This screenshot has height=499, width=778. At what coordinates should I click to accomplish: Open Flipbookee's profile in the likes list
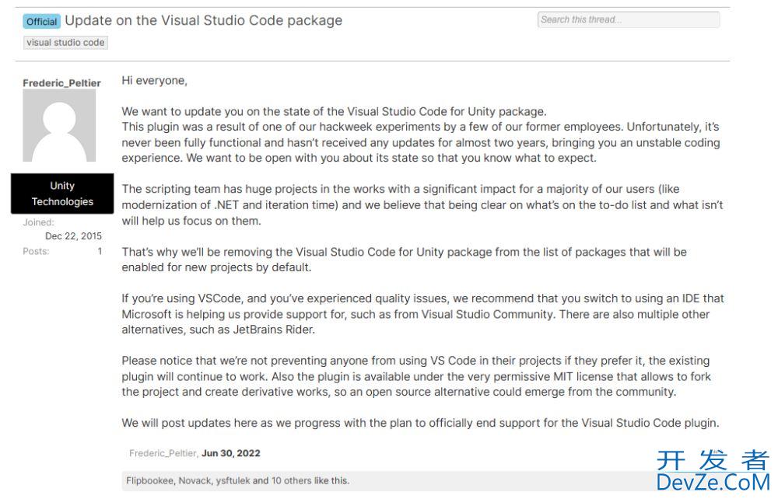tap(149, 480)
